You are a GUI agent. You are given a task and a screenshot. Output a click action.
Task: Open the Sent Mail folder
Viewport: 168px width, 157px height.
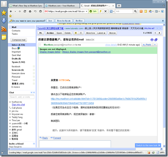pyautogui.click(x=16, y=55)
